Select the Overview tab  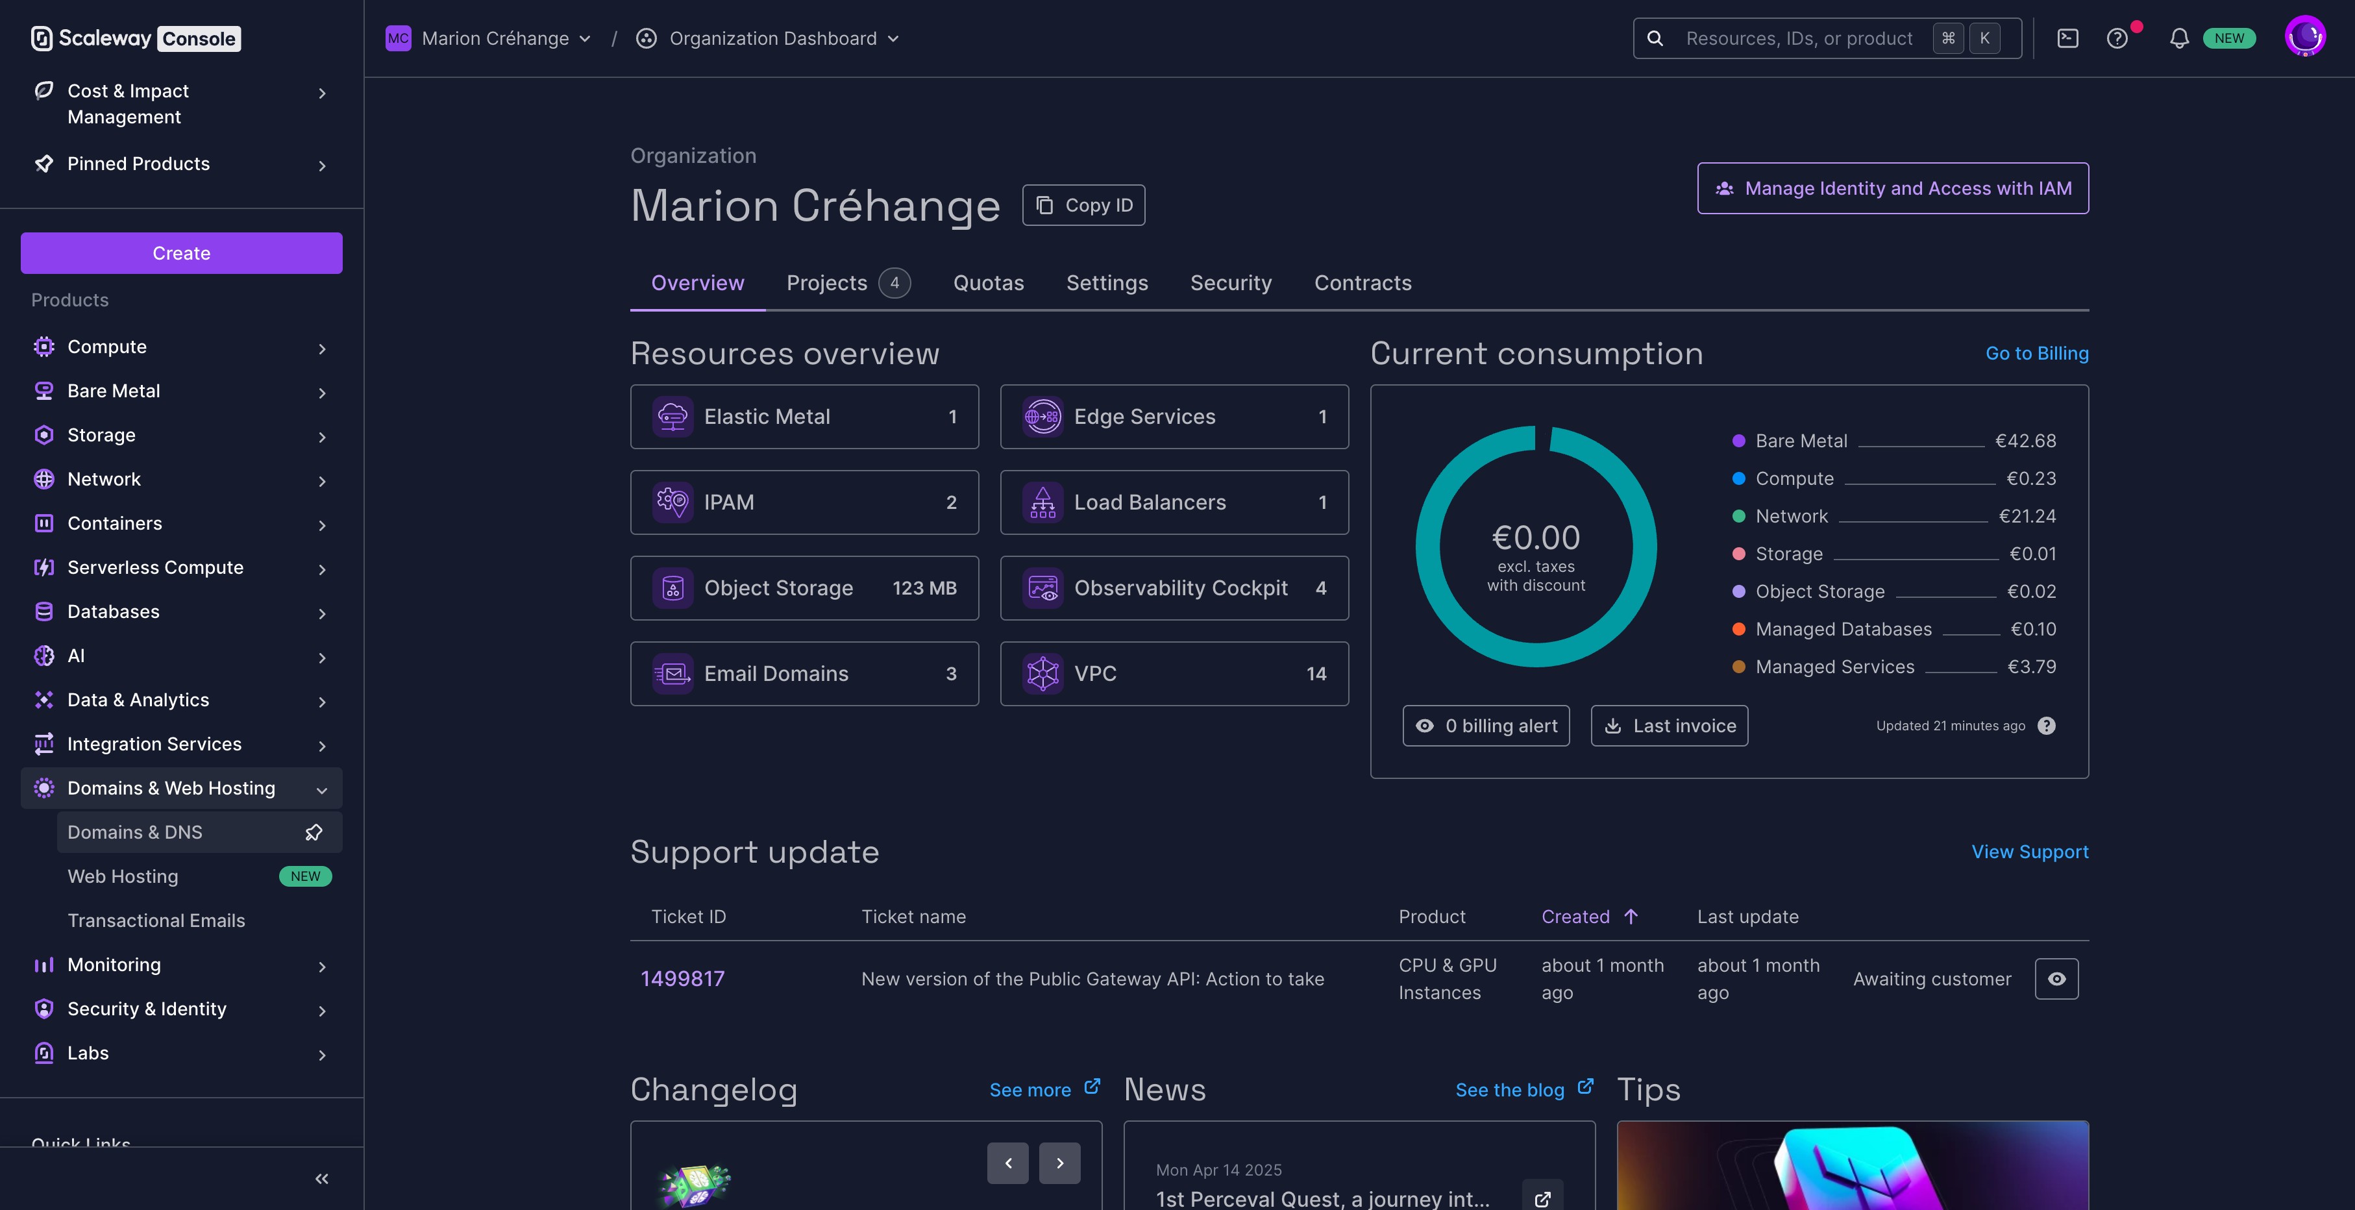tap(698, 283)
